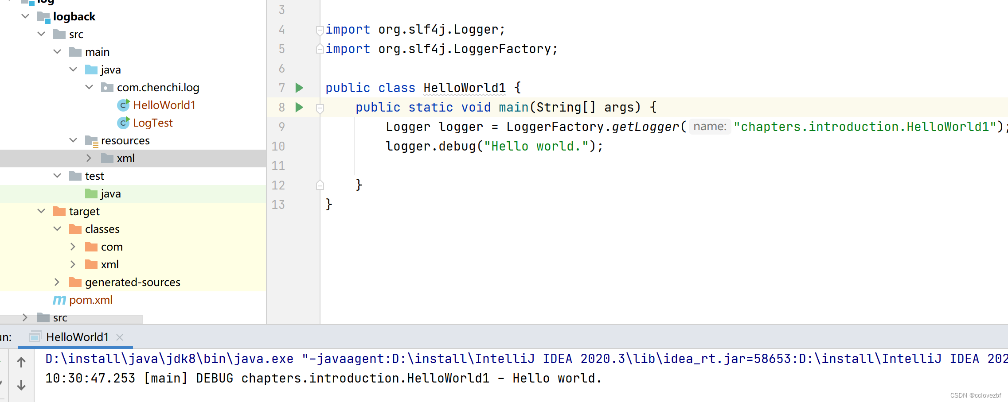Click the LogTest class icon in tree
This screenshot has height=402, width=1008.
123,123
